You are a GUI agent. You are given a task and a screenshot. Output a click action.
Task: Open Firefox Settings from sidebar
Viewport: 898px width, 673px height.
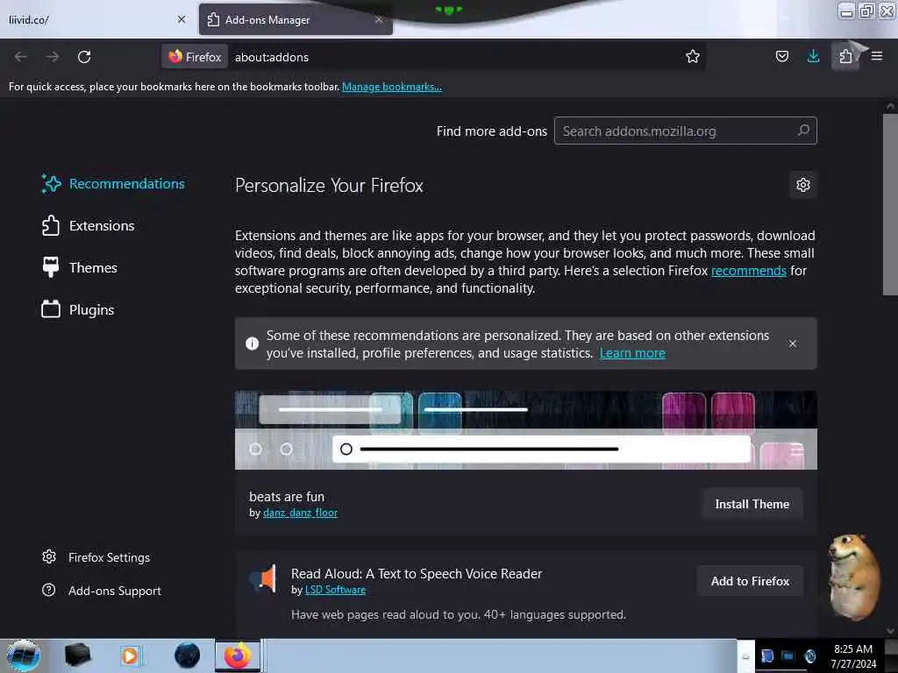click(96, 557)
